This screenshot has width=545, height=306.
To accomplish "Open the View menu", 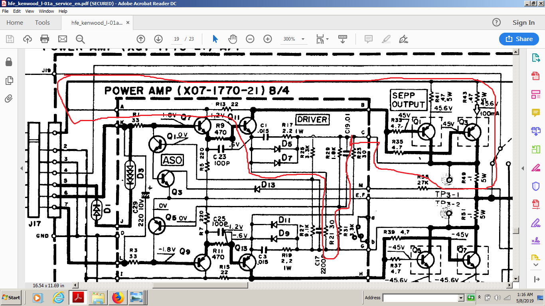I will point(30,11).
